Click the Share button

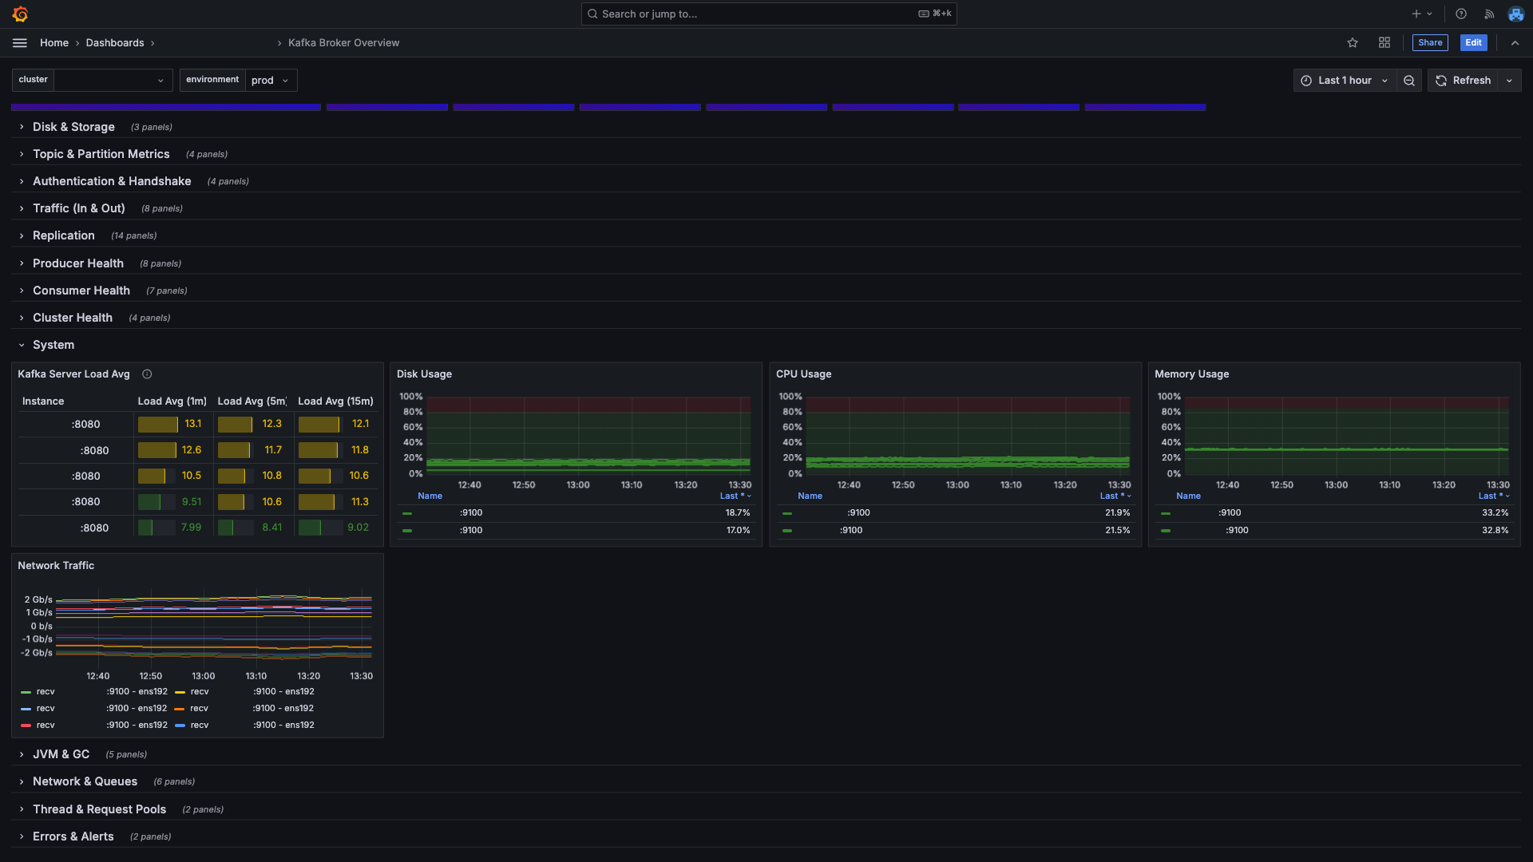pyautogui.click(x=1429, y=43)
